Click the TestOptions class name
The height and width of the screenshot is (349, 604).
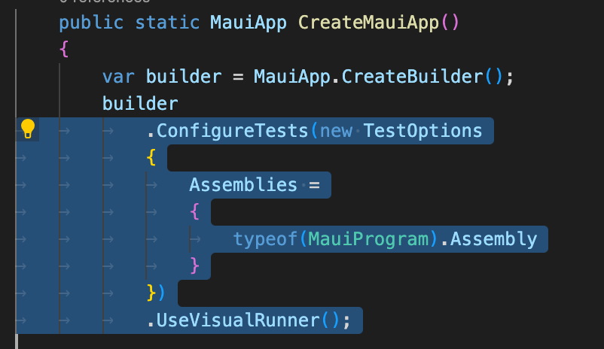[x=423, y=131]
